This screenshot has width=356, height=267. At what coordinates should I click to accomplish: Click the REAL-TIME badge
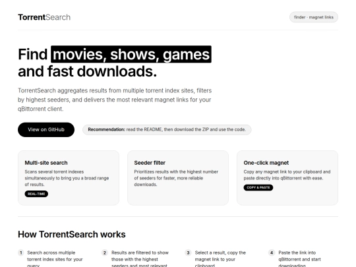pyautogui.click(x=36, y=194)
